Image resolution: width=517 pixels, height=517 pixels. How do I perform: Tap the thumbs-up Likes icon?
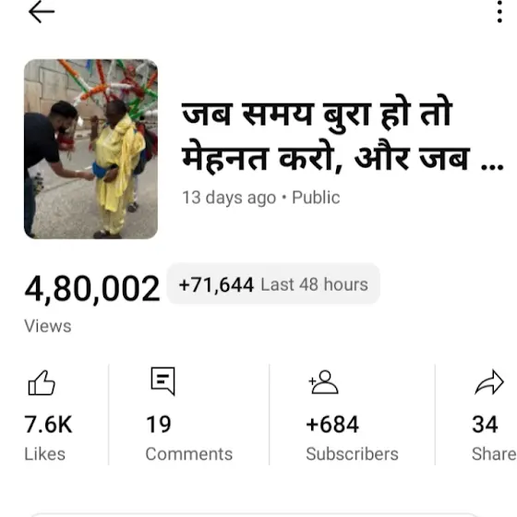coord(42,382)
